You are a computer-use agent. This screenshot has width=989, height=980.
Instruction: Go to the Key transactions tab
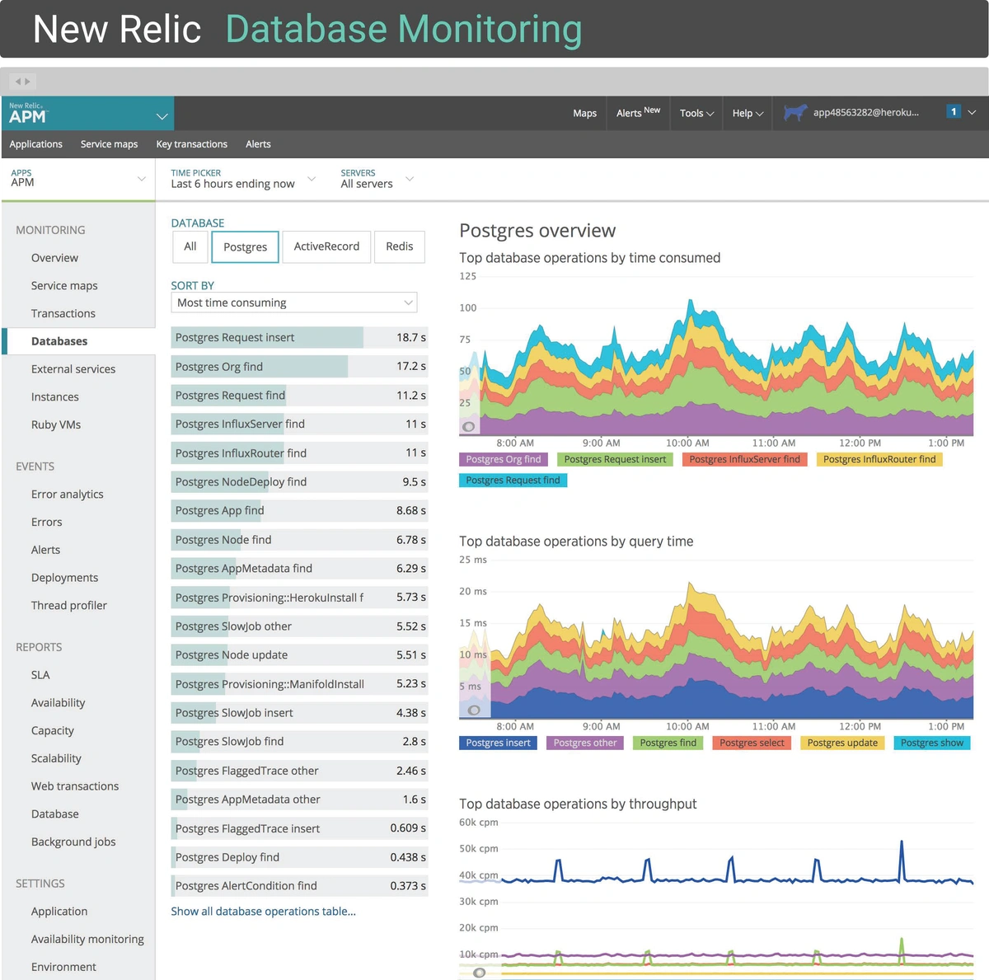[191, 144]
